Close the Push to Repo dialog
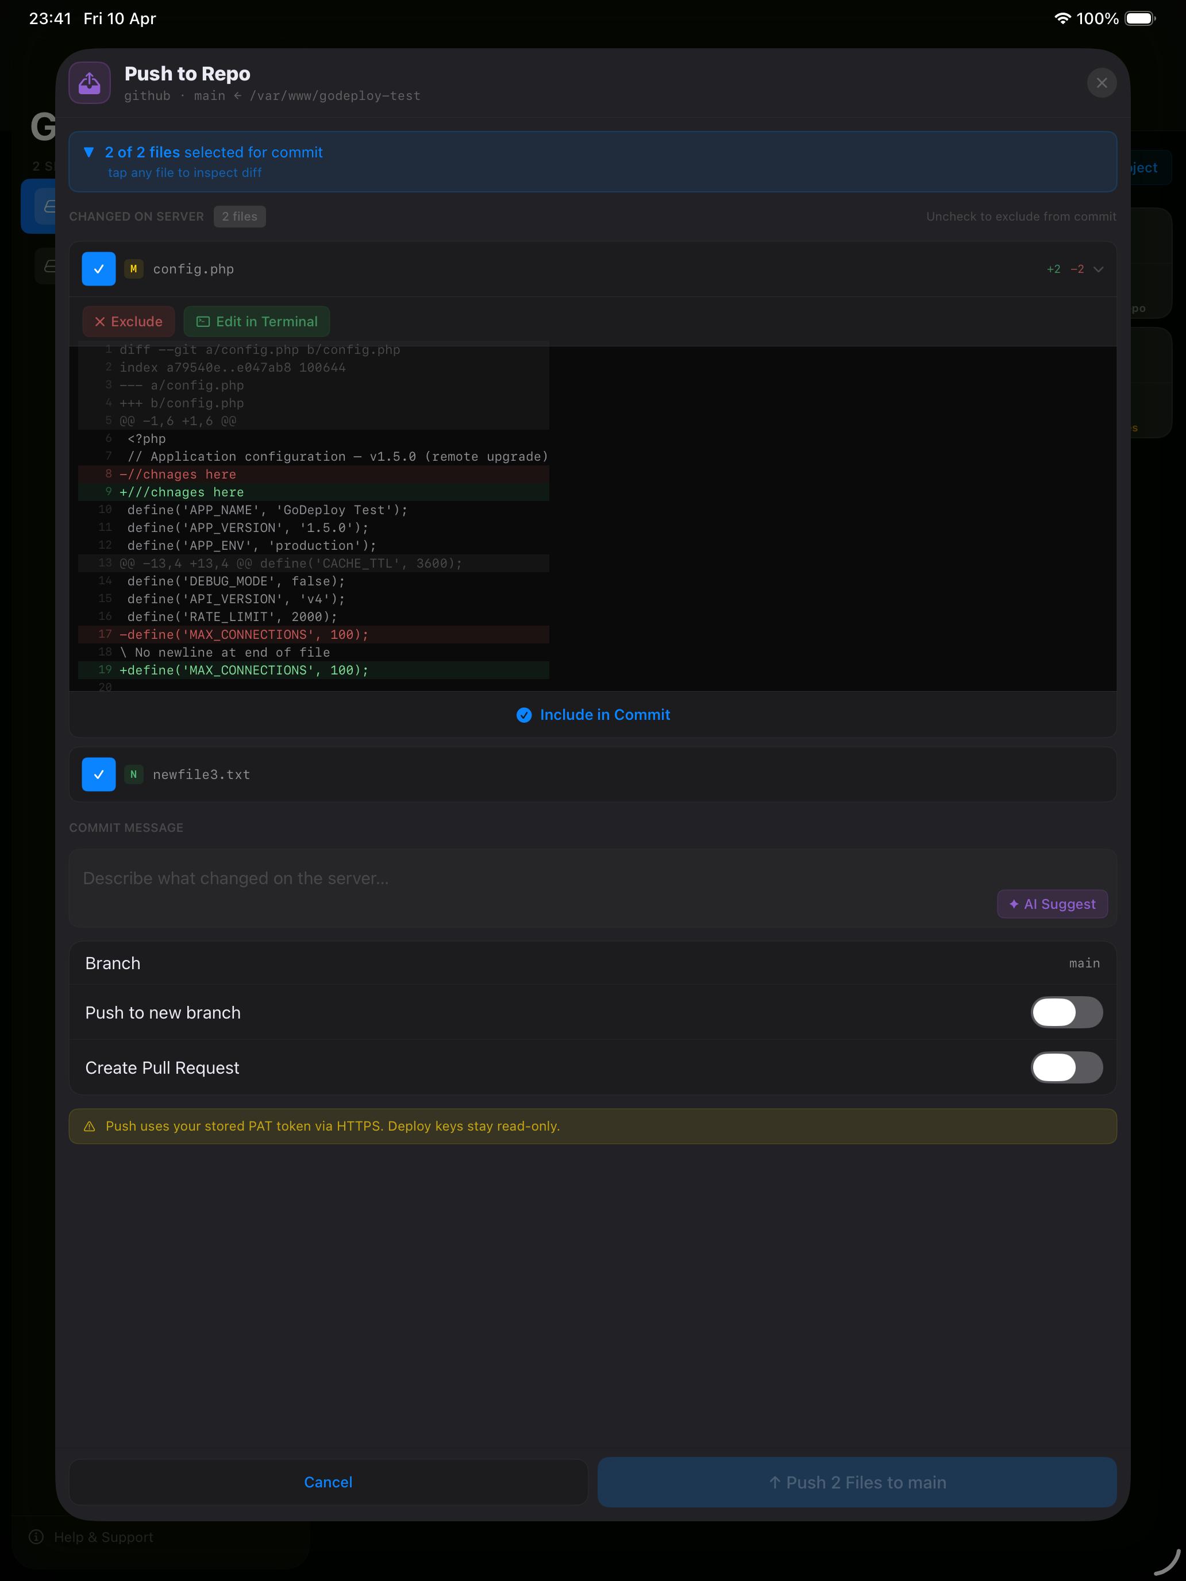This screenshot has height=1581, width=1186. [1102, 83]
